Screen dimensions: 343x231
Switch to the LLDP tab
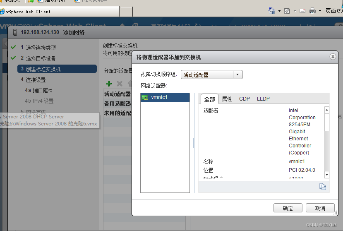click(x=263, y=99)
